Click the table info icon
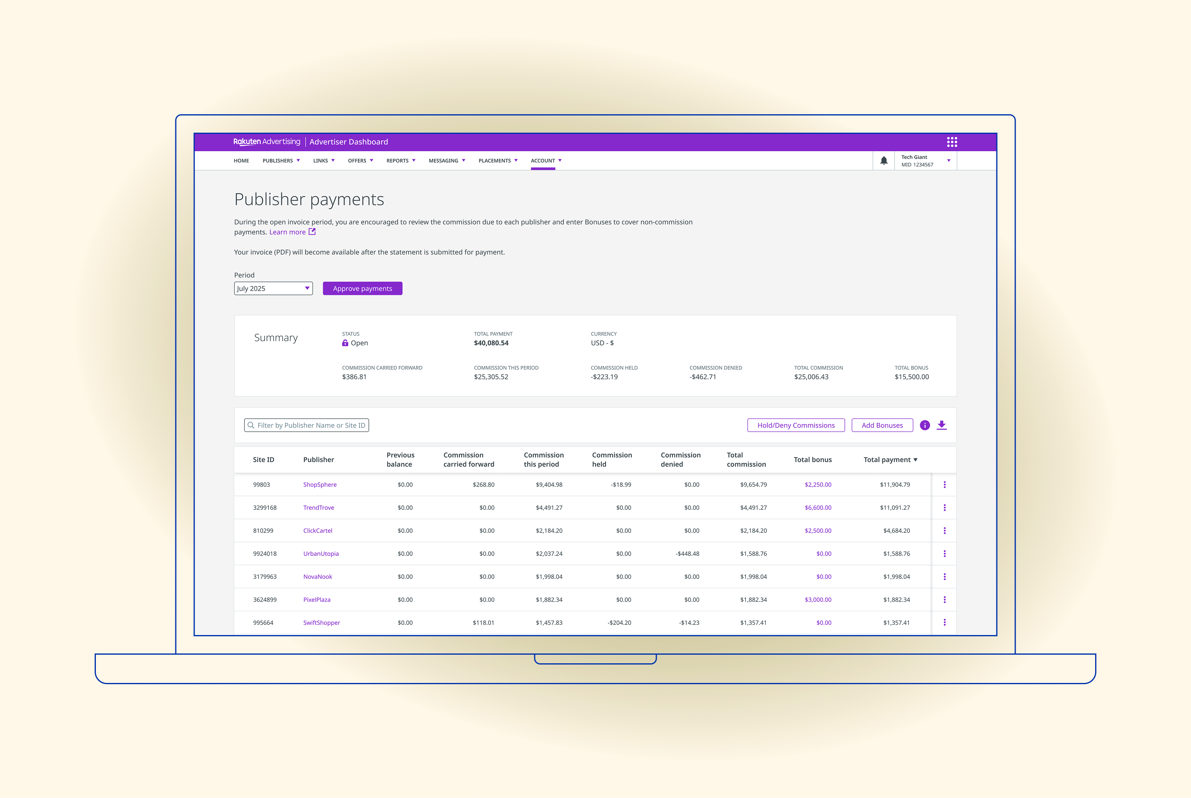 (x=925, y=425)
